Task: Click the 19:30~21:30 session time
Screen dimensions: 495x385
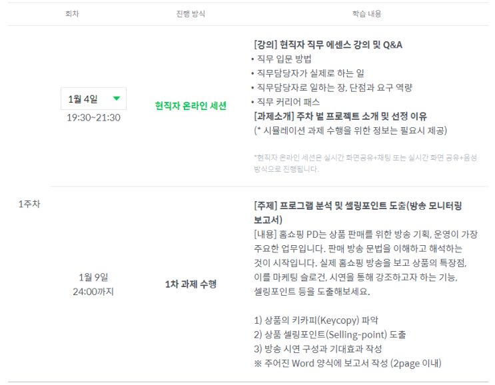Action: [x=93, y=118]
